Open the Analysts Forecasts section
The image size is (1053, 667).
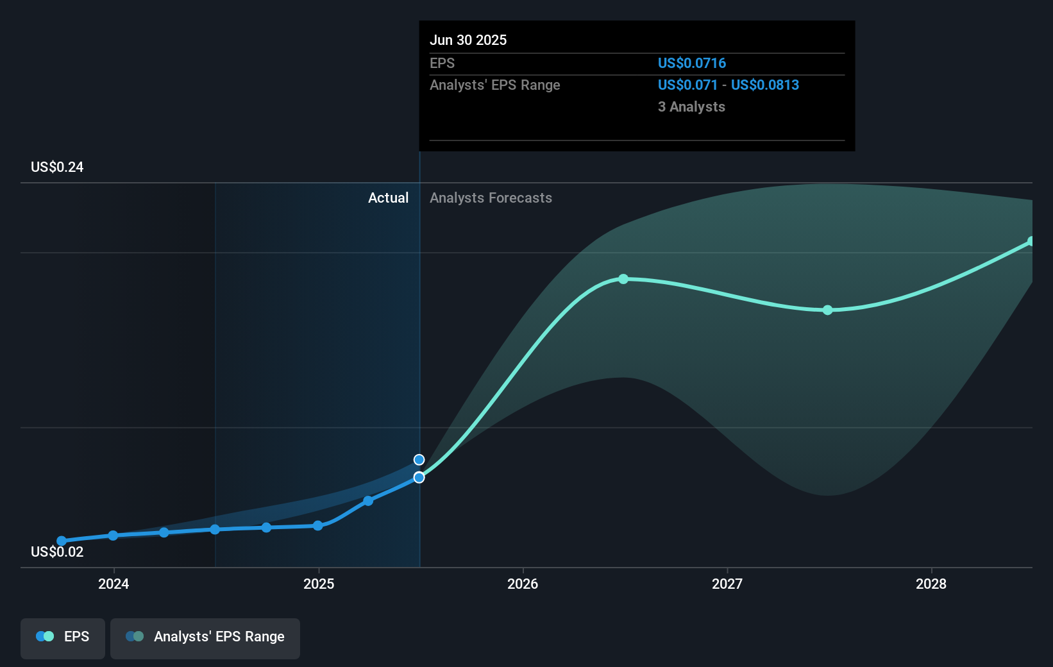coord(491,198)
